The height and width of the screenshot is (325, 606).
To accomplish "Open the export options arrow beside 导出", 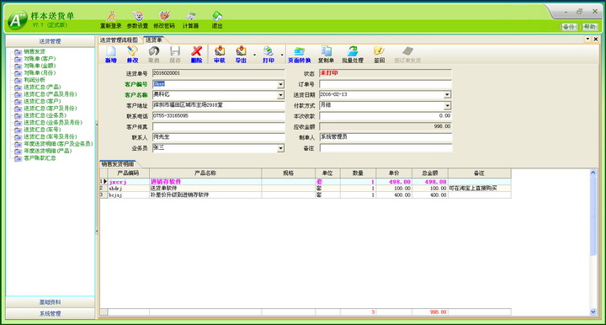I will (255, 55).
